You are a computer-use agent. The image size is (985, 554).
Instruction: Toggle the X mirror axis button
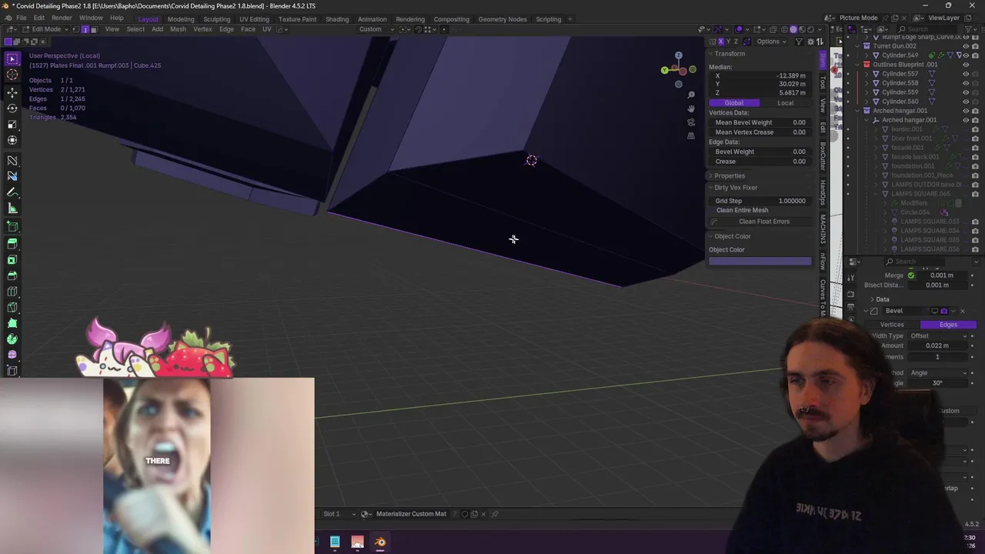(720, 42)
